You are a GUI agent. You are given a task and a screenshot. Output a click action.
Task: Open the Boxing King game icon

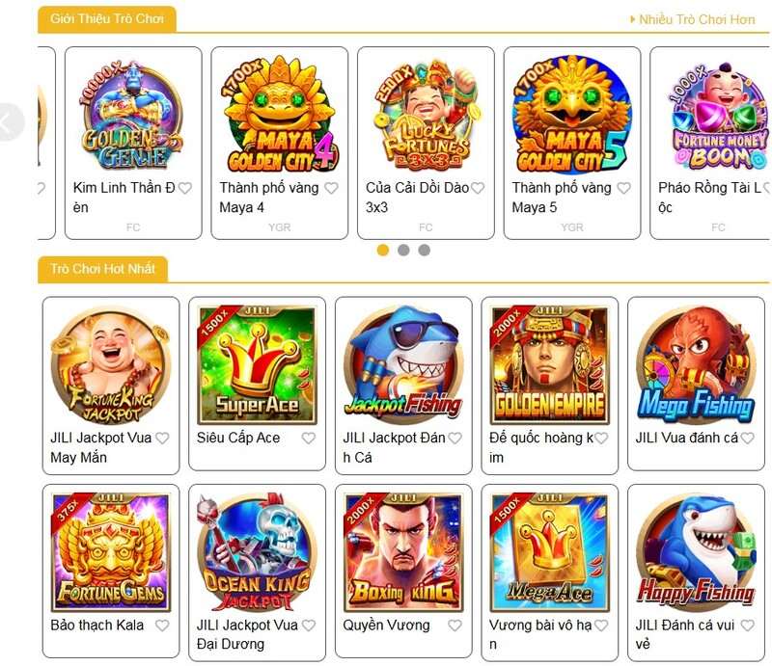click(x=403, y=552)
